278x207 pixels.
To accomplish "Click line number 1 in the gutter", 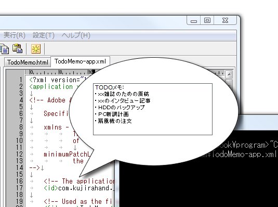I will tap(21, 80).
